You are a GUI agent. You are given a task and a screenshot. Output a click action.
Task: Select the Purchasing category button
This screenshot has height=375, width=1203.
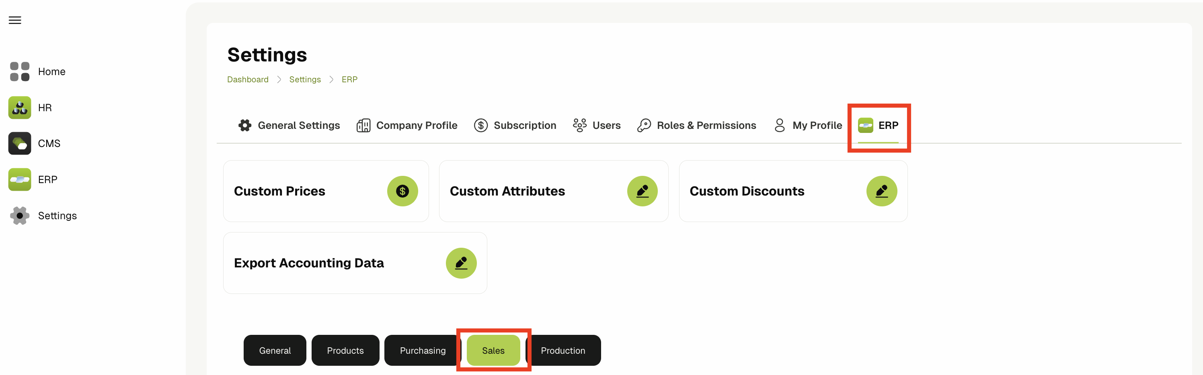pyautogui.click(x=422, y=351)
